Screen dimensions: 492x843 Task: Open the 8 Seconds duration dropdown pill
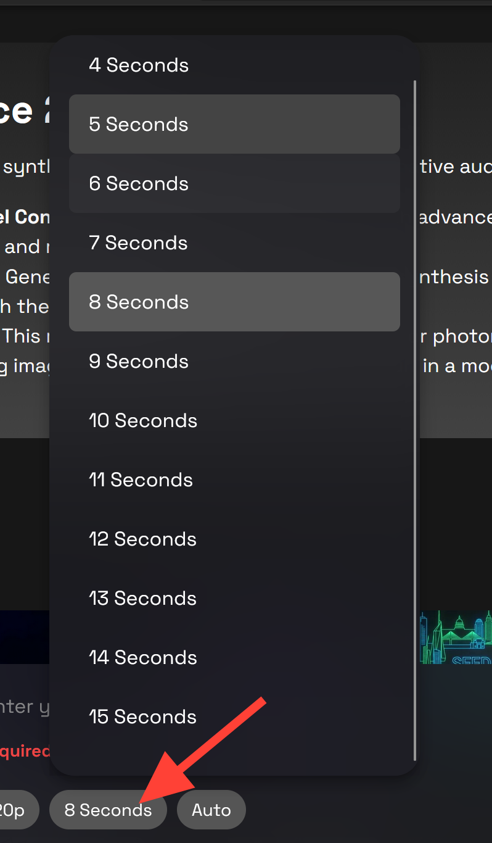(107, 810)
